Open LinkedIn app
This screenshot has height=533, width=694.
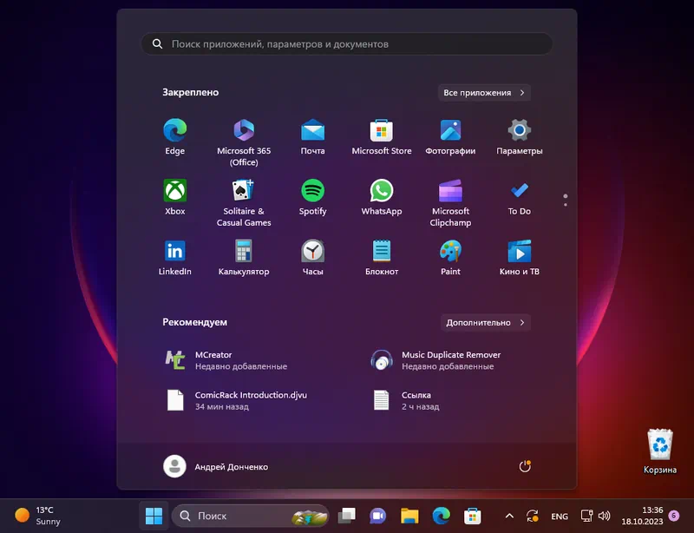(x=175, y=258)
